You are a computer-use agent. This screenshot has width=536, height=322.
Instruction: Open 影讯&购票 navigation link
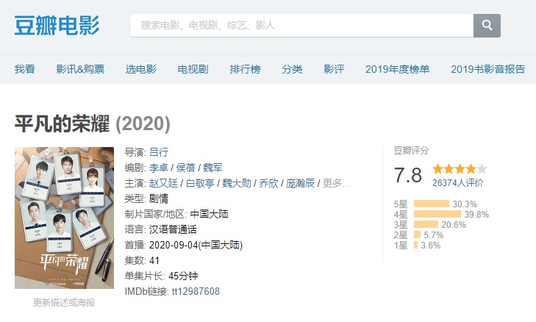[x=80, y=69]
